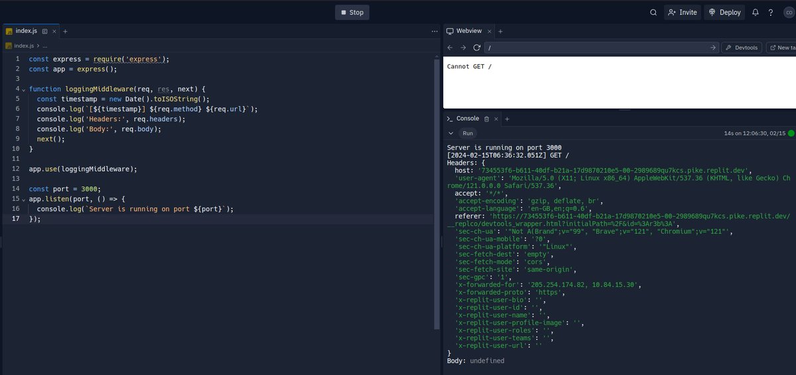
Task: Open the search magnifier icon
Action: tap(653, 12)
